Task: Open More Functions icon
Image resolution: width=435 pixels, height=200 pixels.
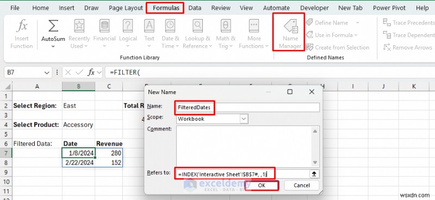Action: [253, 26]
